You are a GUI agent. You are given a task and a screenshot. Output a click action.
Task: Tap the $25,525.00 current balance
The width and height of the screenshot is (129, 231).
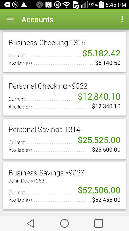point(99,140)
